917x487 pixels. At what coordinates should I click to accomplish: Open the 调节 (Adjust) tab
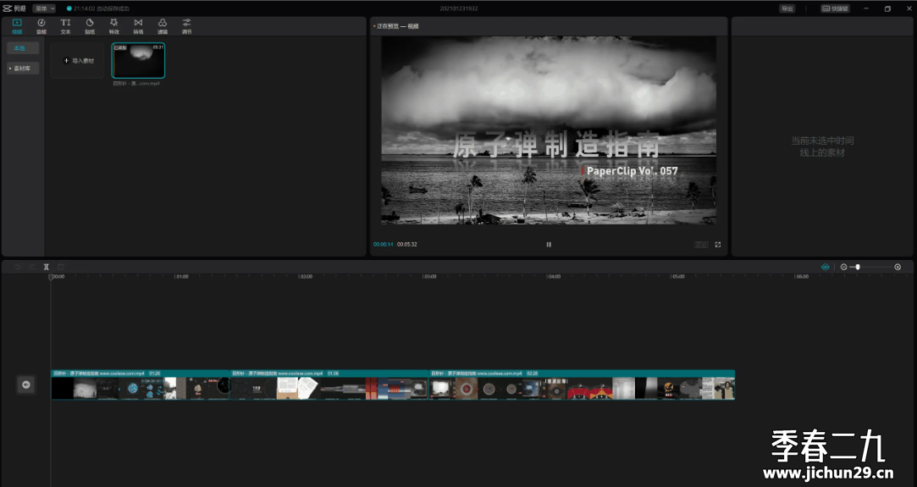pos(186,26)
